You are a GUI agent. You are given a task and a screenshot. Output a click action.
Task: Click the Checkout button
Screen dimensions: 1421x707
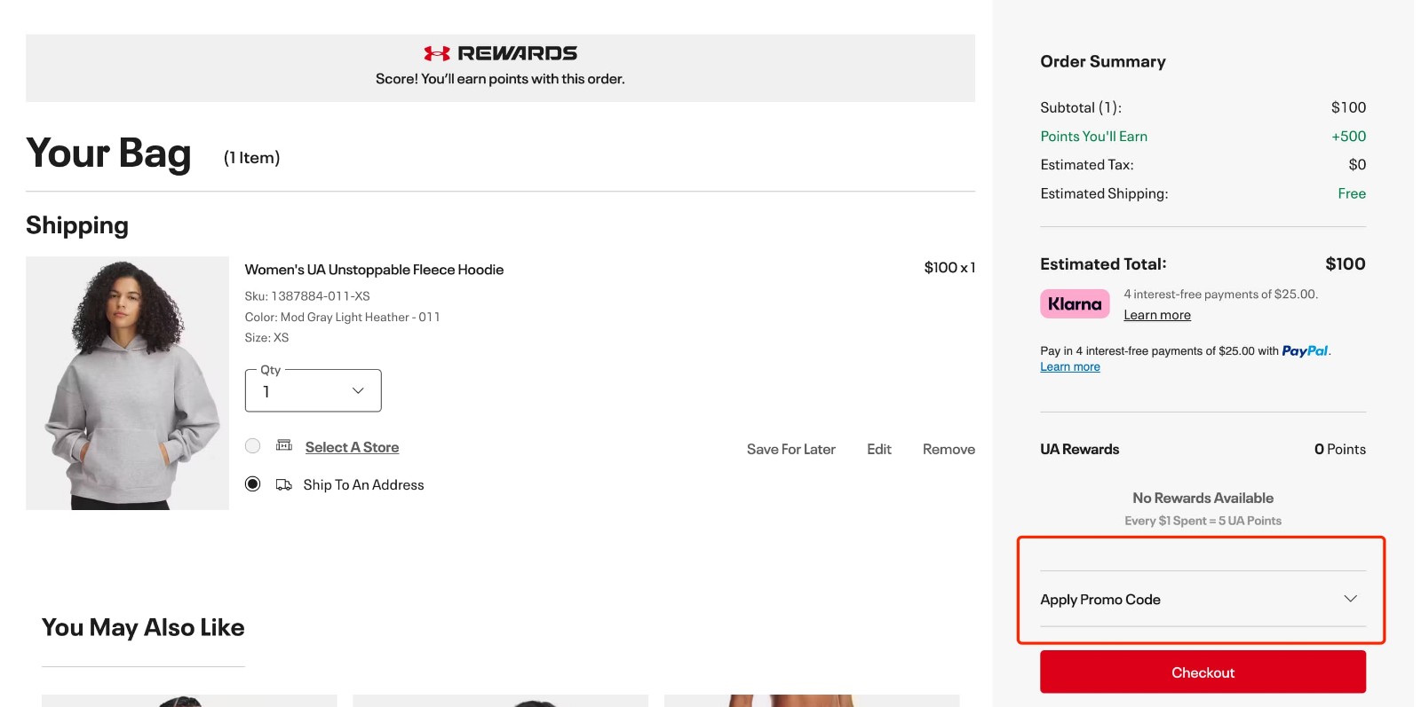pos(1203,672)
